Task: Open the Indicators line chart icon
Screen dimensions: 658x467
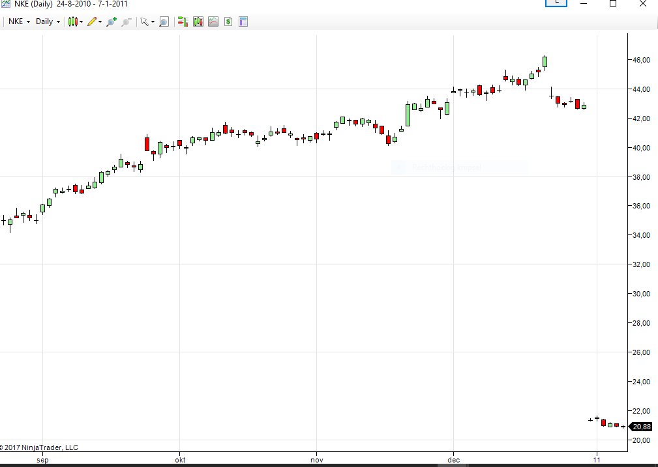Action: pos(213,21)
